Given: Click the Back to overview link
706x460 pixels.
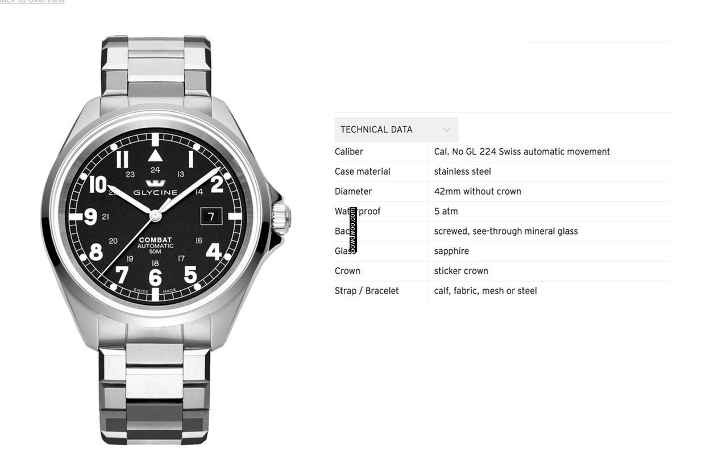Looking at the screenshot, I should [31, 2].
